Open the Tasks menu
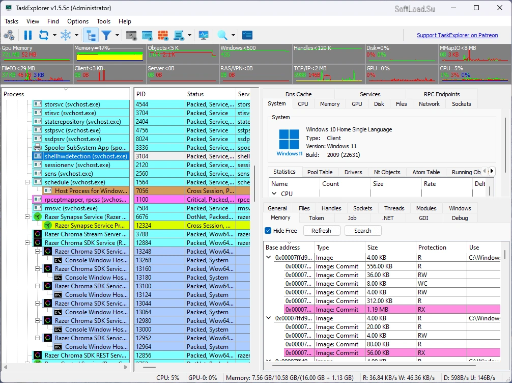The width and height of the screenshot is (512, 383). point(11,21)
